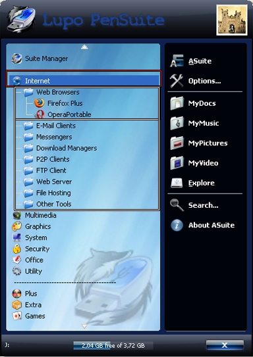Click the Graphics palette icon
Viewport: 253px width, 357px height.
coord(16,226)
